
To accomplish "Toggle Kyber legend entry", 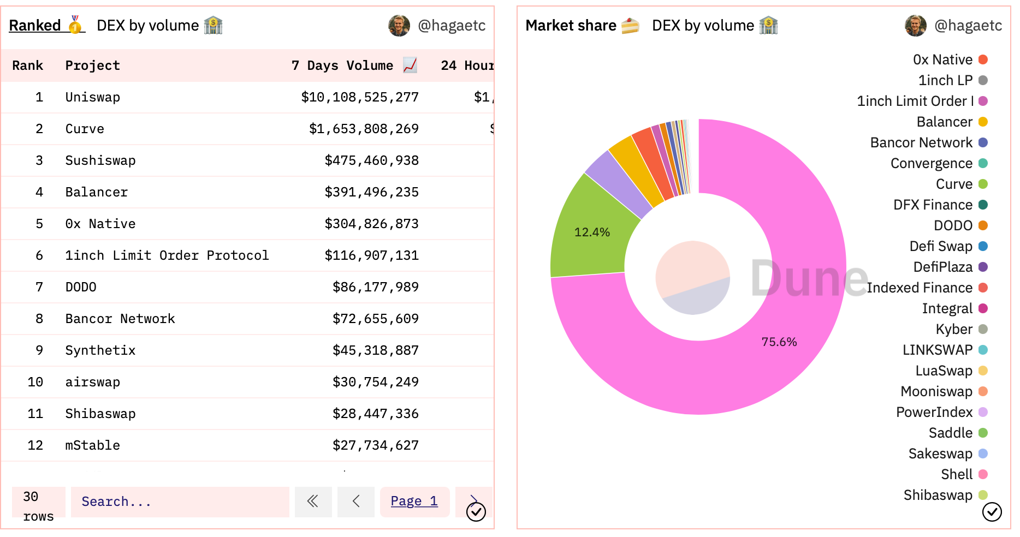I will tap(962, 329).
